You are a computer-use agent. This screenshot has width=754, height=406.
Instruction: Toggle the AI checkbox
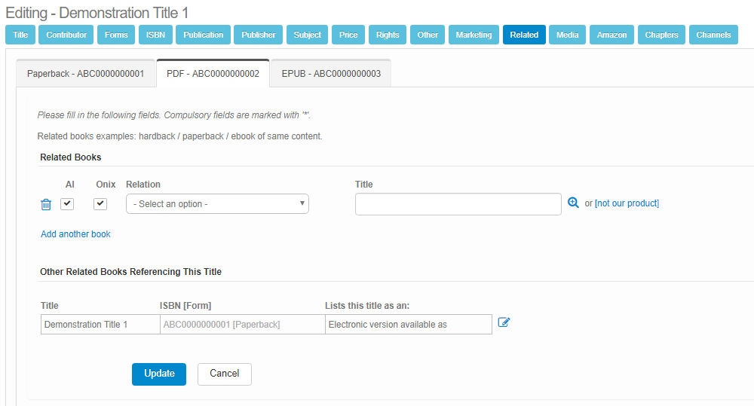(x=67, y=204)
